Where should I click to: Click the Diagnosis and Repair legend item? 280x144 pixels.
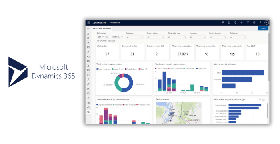click(104, 105)
